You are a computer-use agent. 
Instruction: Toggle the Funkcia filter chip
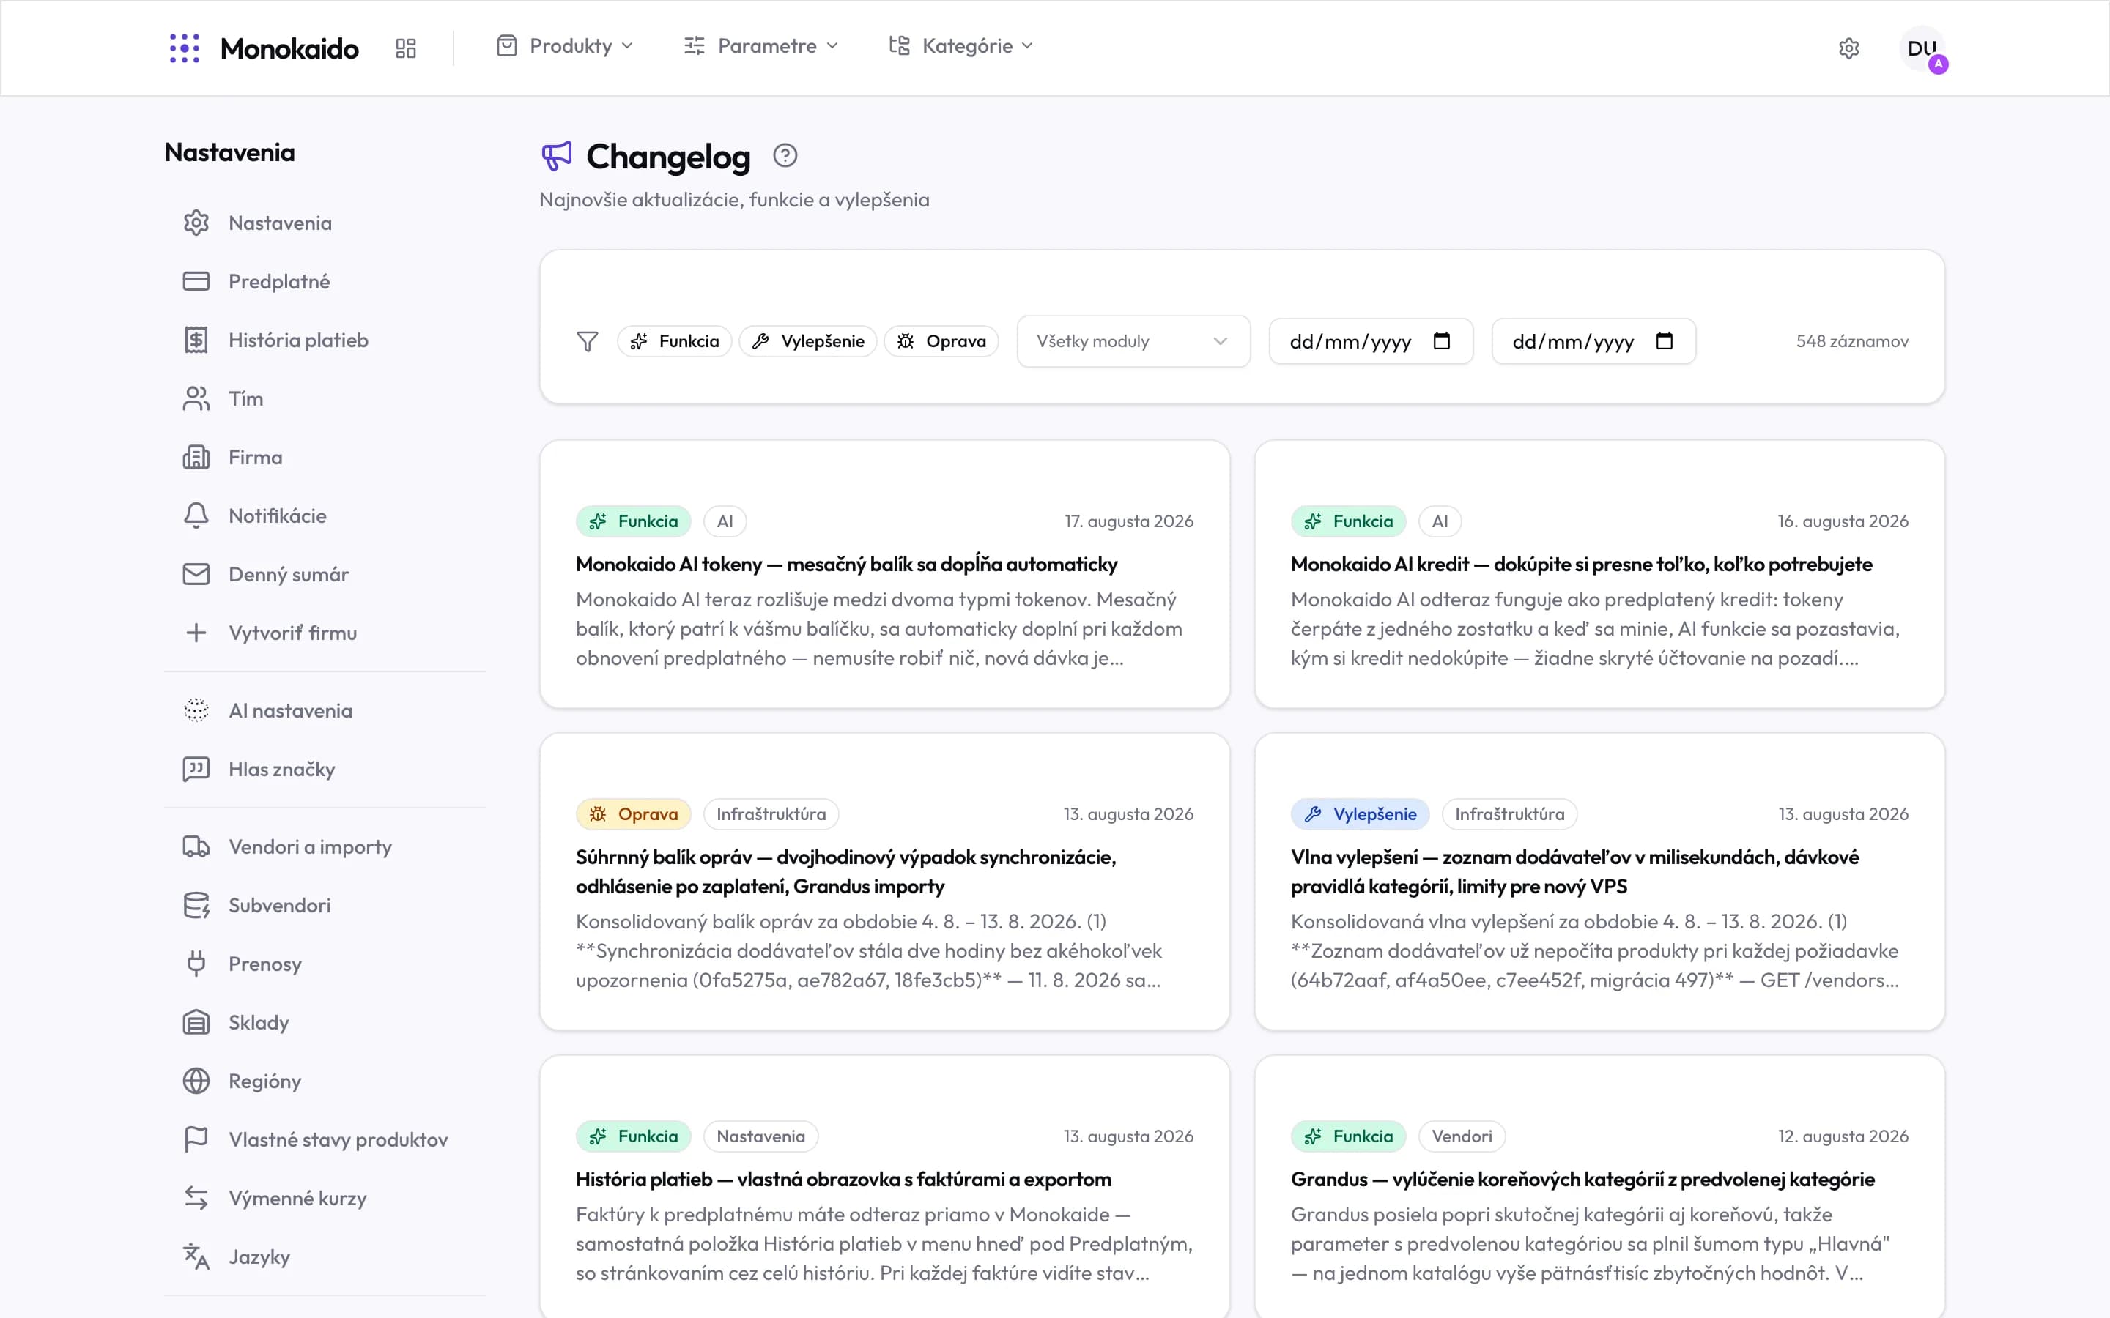click(x=674, y=342)
